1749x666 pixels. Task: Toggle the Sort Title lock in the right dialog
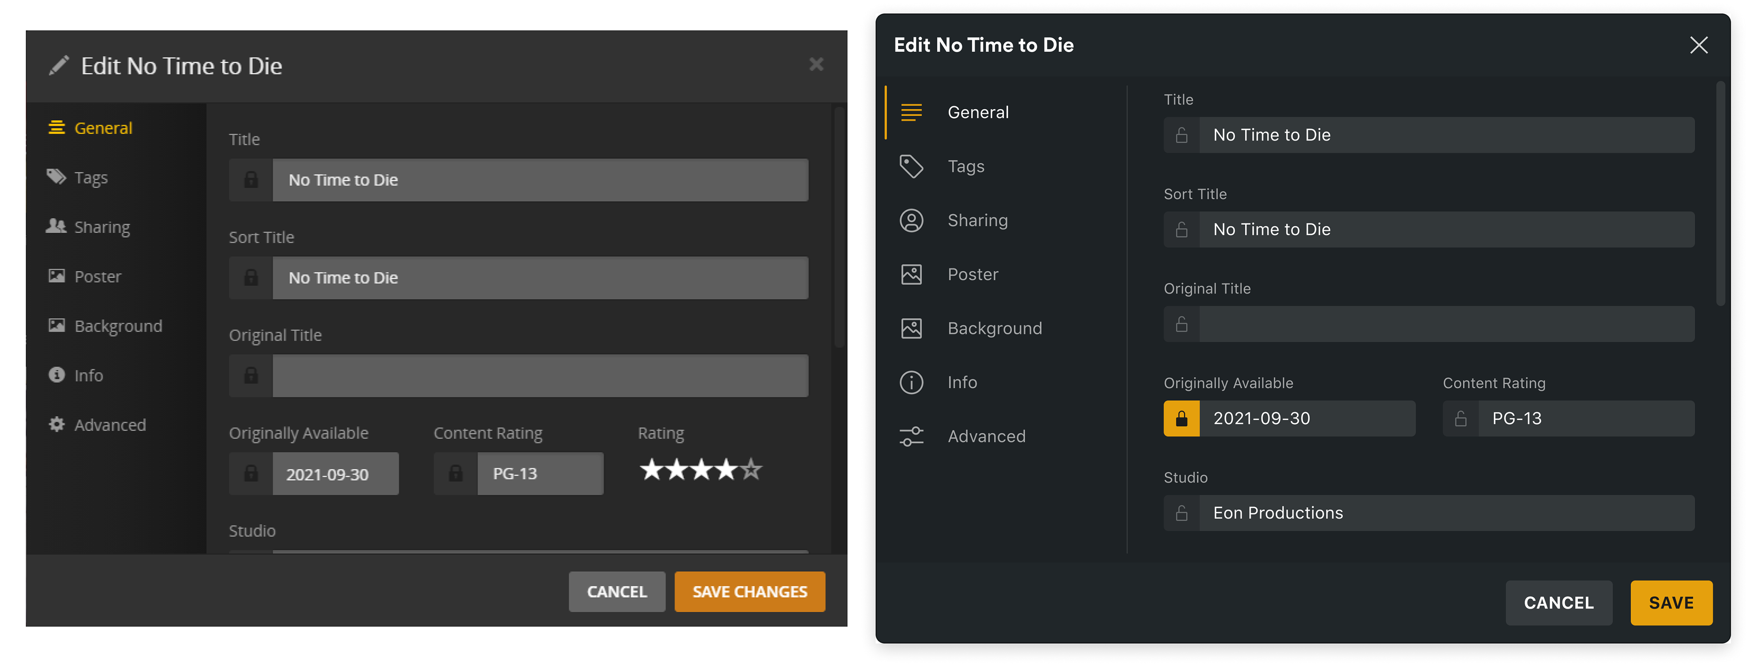1181,229
